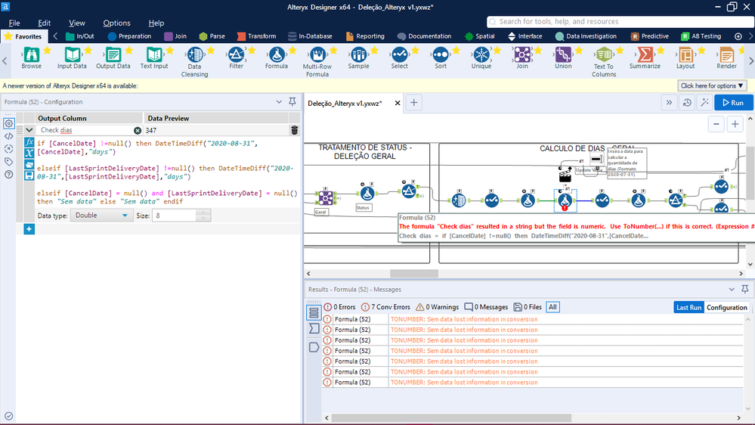Expand the Check dias output column chevron
Screen dimensions: 755x425
click(28, 131)
